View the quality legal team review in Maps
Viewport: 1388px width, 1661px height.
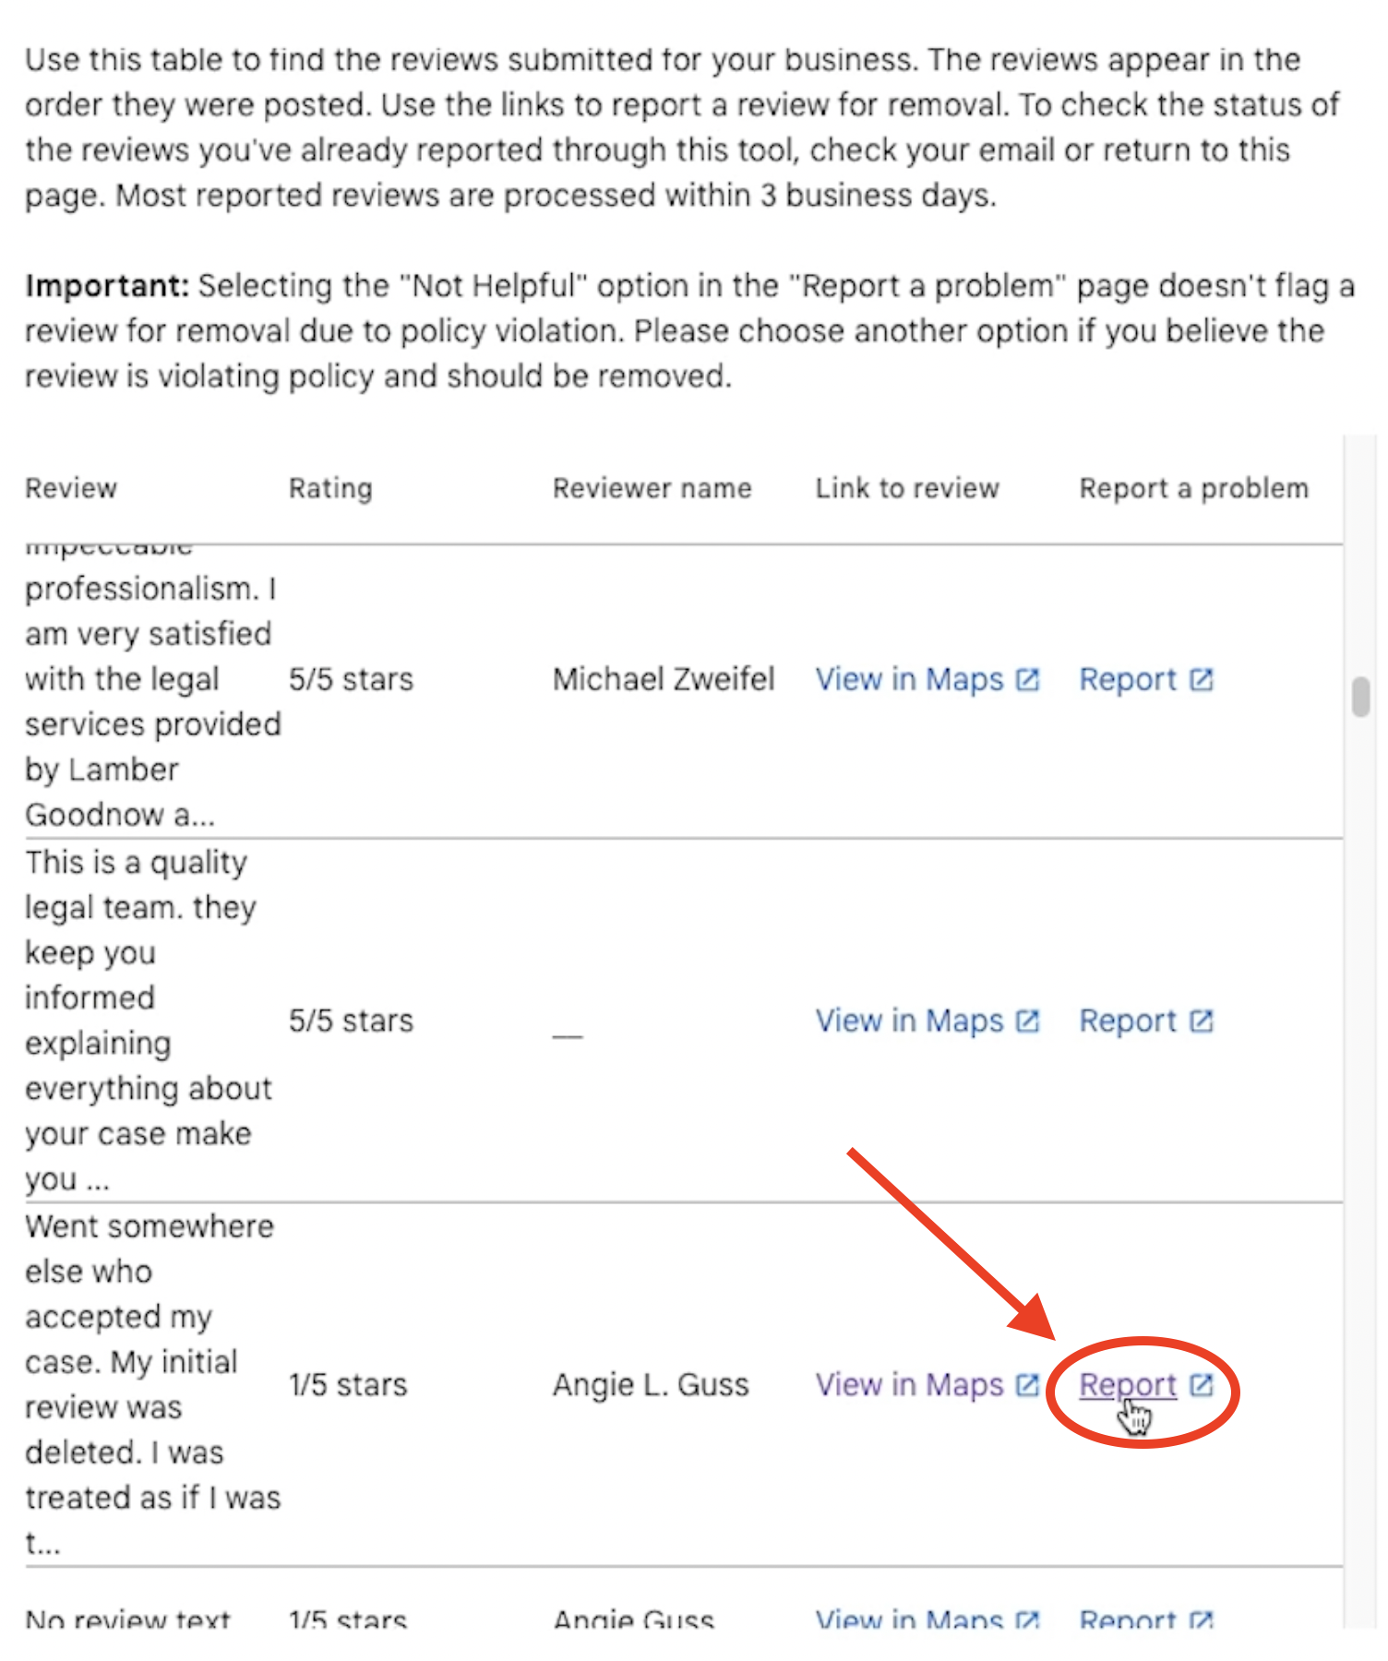pos(909,1022)
